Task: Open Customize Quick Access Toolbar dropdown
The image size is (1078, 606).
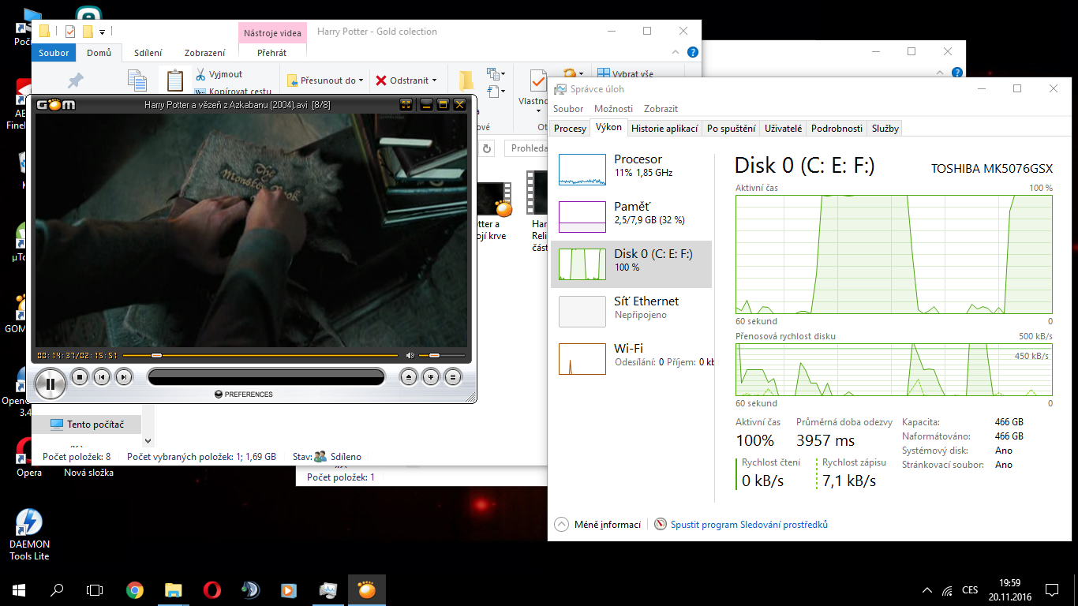Action: [x=103, y=32]
